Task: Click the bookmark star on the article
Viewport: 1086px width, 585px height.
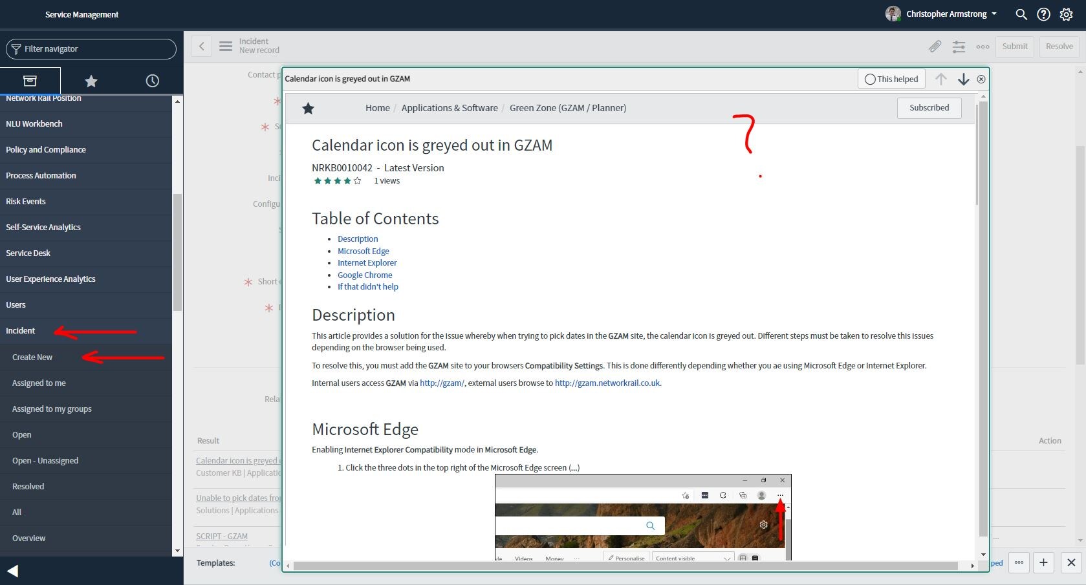Action: (x=309, y=108)
